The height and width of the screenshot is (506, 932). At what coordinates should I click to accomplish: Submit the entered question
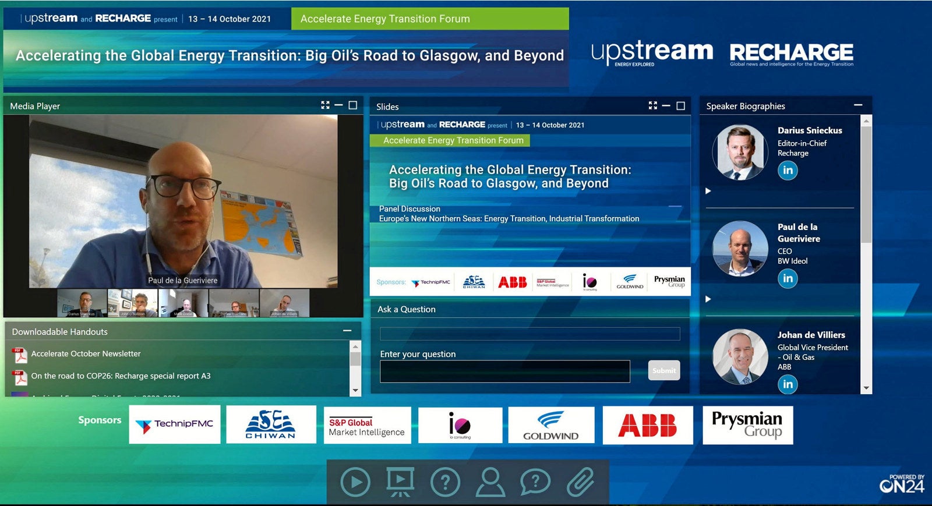[x=663, y=370]
